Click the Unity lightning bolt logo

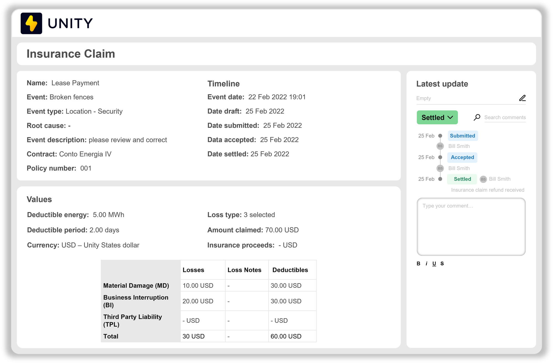(x=31, y=23)
